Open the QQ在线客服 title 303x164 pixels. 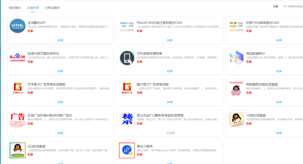tap(36, 146)
